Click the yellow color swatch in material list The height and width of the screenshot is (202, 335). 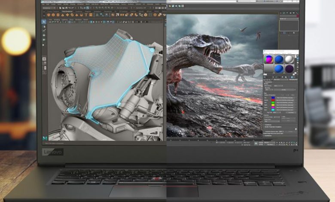[x=273, y=105]
